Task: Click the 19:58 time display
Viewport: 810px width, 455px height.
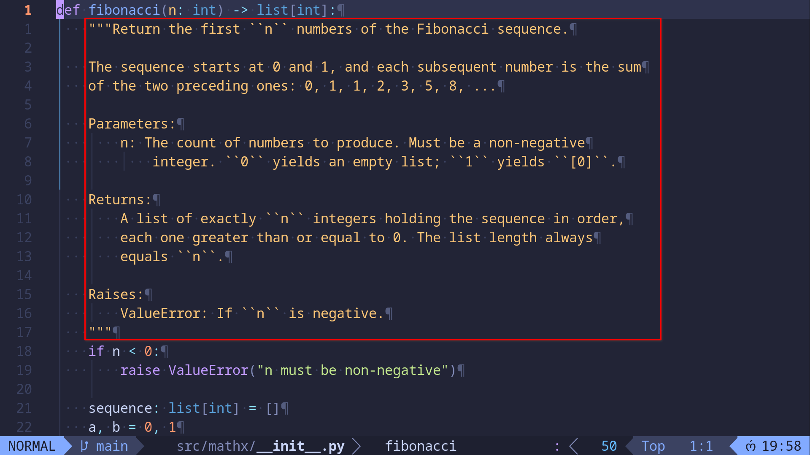Action: tap(781, 446)
